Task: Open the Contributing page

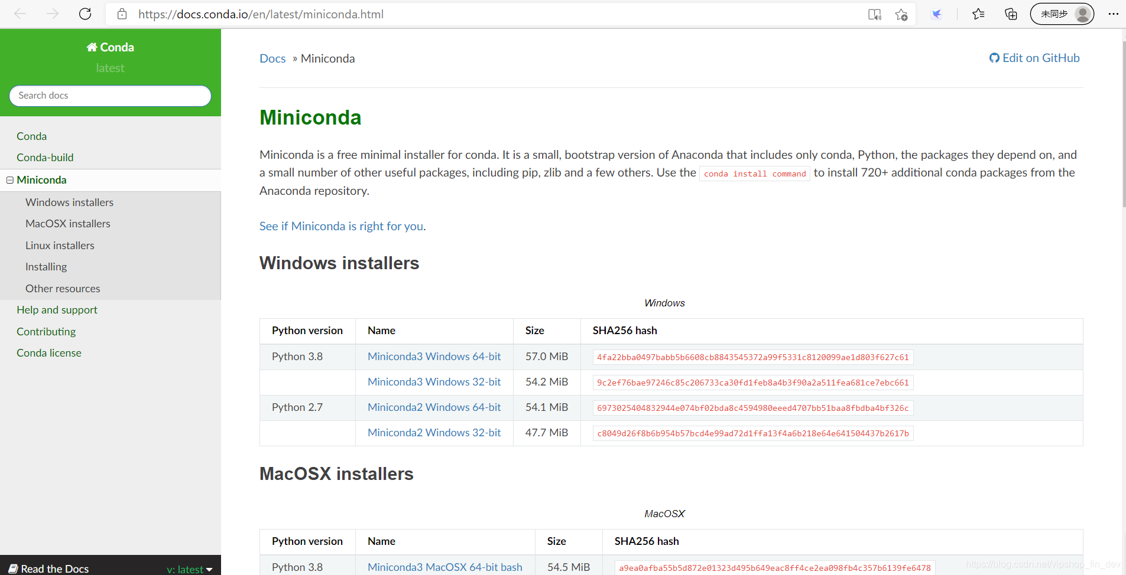Action: tap(46, 332)
